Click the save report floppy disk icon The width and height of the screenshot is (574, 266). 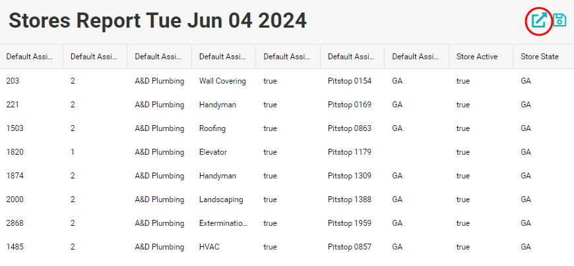point(559,20)
